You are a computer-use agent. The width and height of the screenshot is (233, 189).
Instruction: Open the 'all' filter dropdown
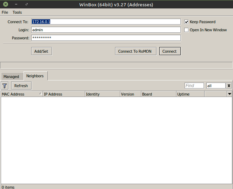point(216,86)
